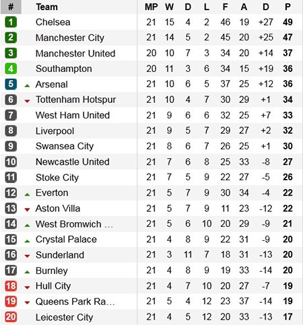303x325 pixels.
Task: Click the blue position 5 badge
Action: [11, 84]
